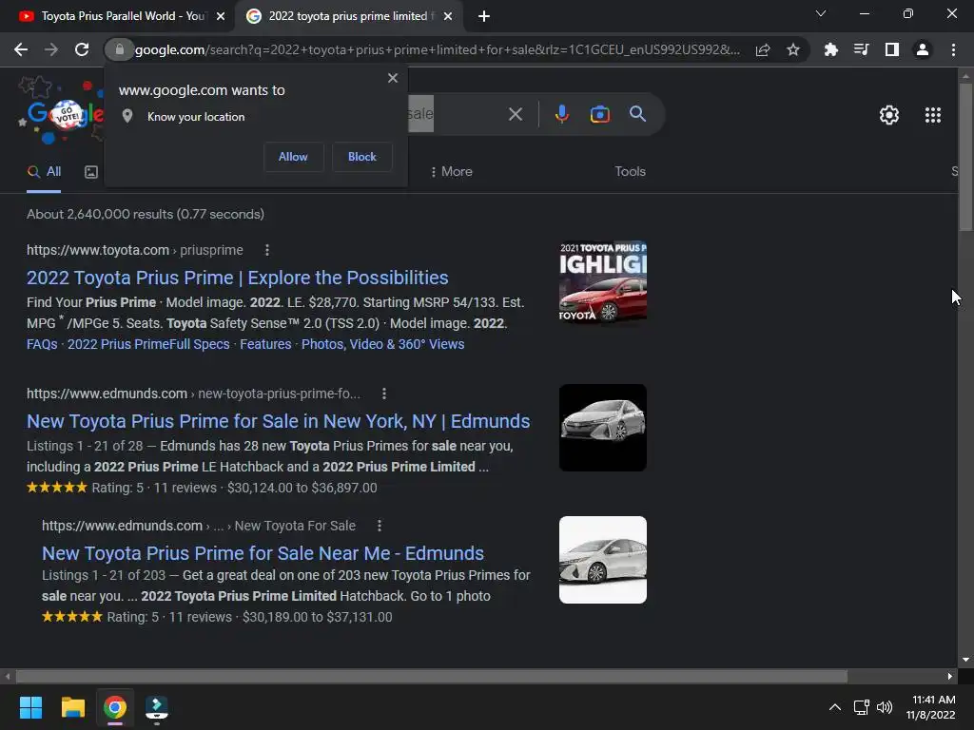Open Images search tab icon

91,172
